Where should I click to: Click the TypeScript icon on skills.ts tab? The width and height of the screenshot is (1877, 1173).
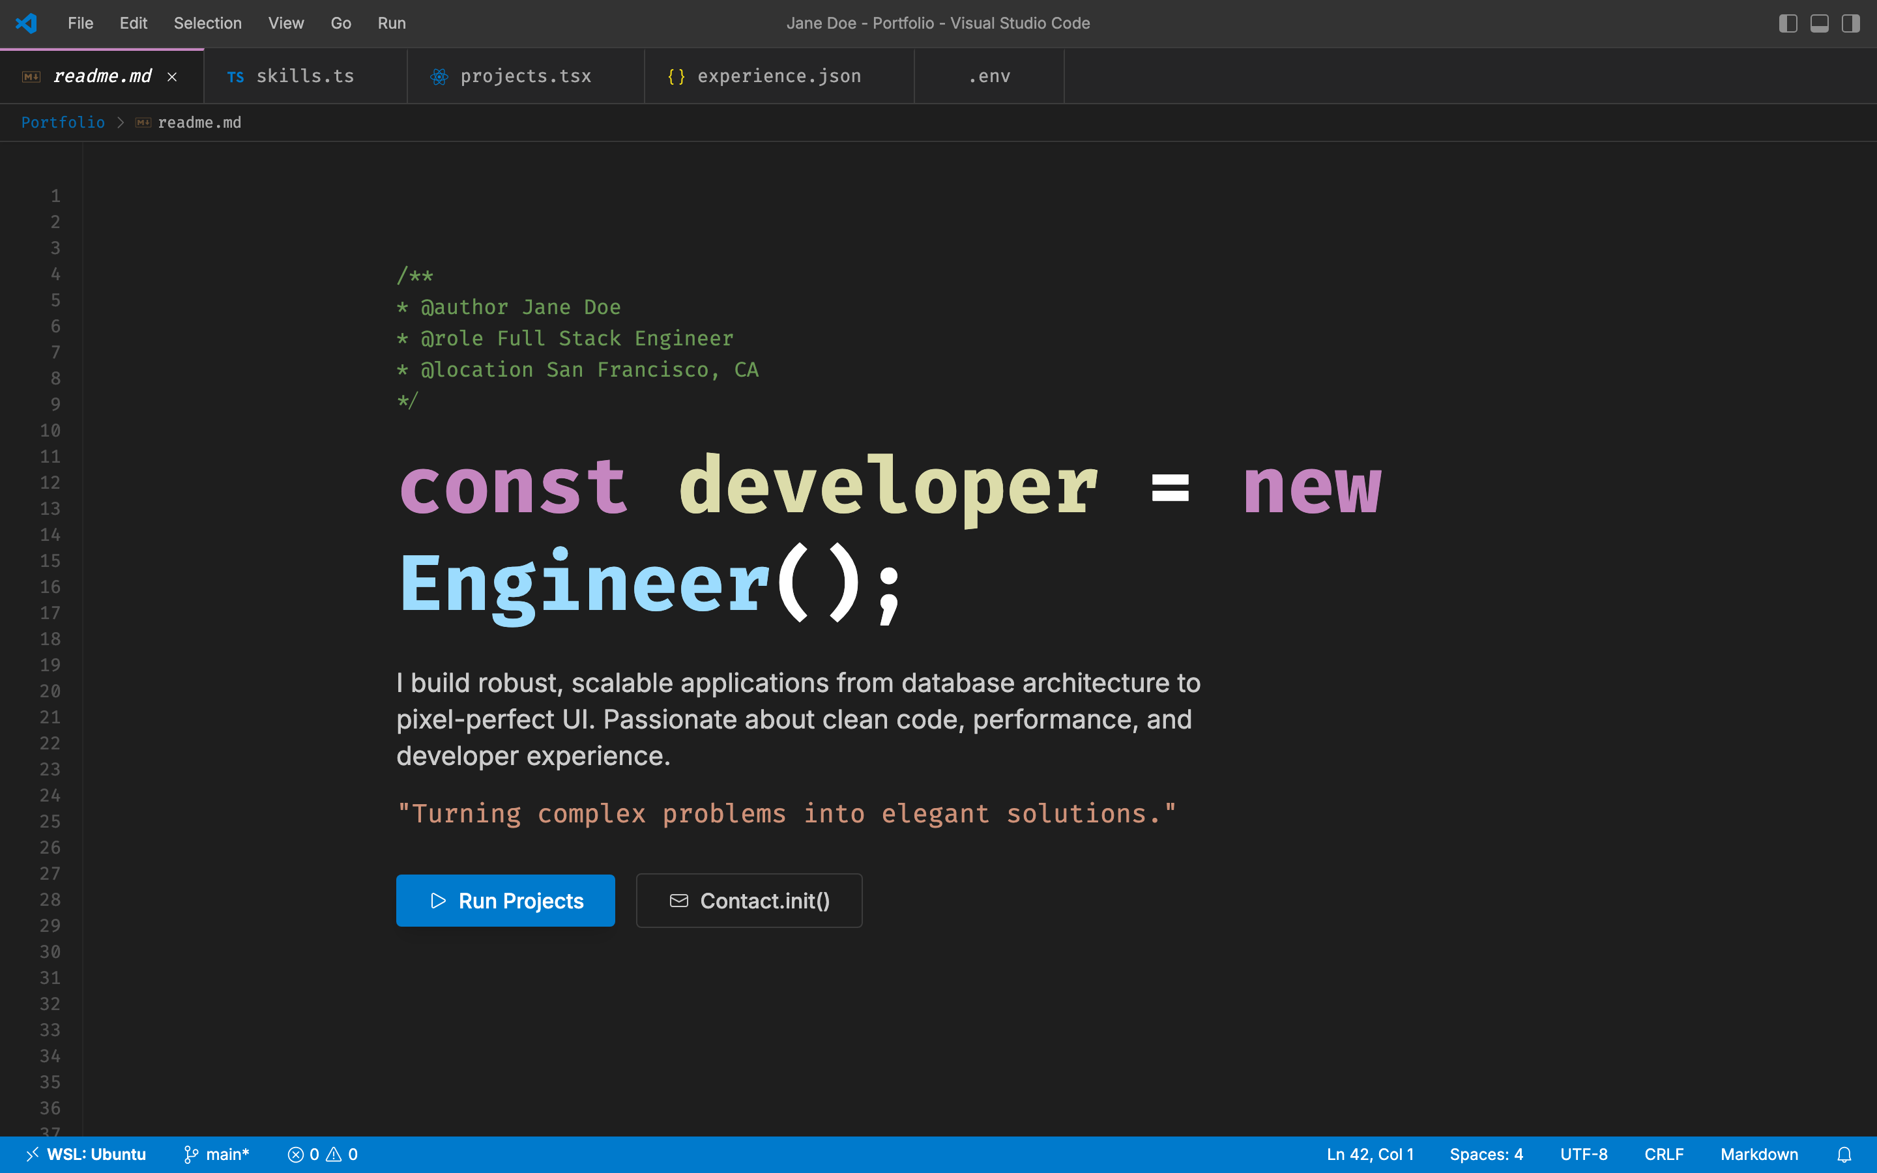coord(236,77)
